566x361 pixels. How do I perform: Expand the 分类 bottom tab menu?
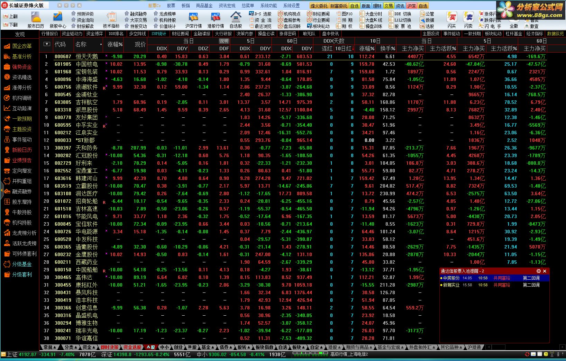[x=71, y=347]
